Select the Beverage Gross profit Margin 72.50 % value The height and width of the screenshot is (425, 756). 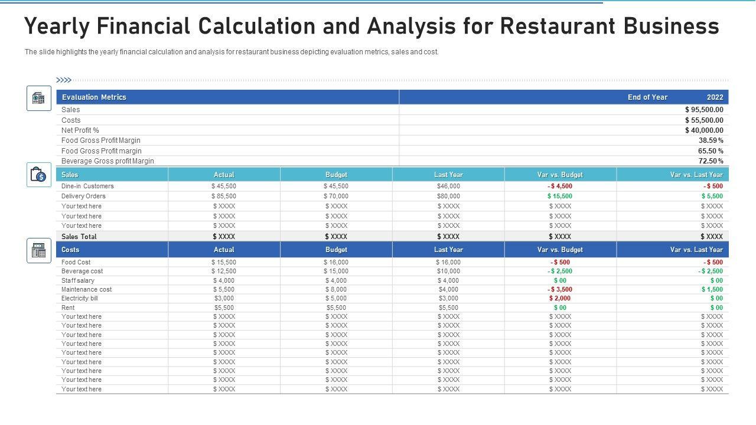tap(711, 161)
